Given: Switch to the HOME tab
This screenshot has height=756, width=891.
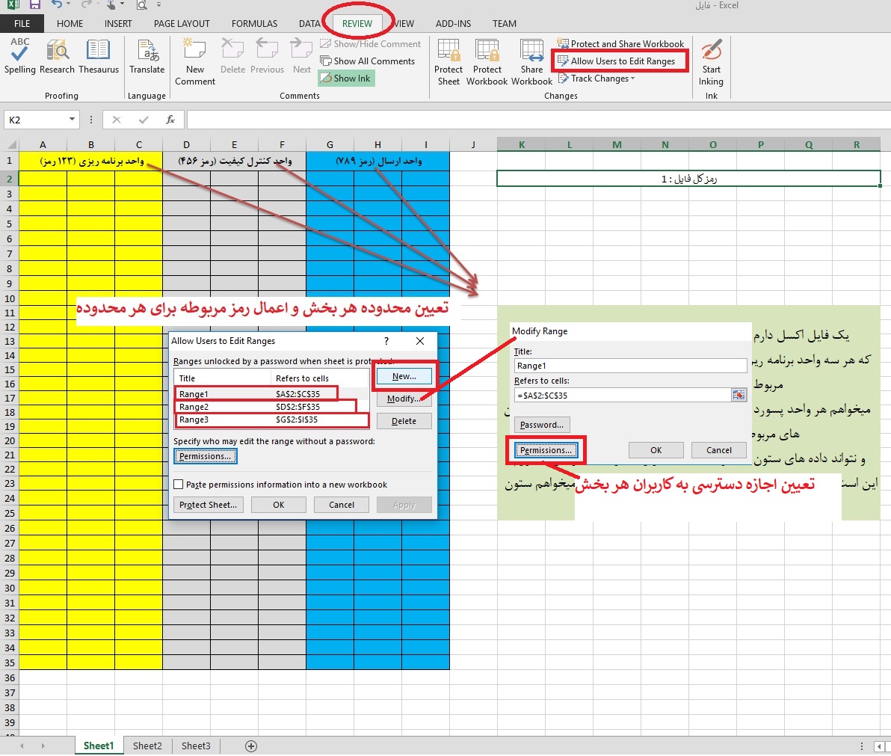Looking at the screenshot, I should tap(70, 23).
